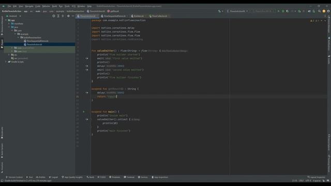Viewport: 331px width, 186px height.
Task: Run the app with green play button
Action: pos(278,11)
